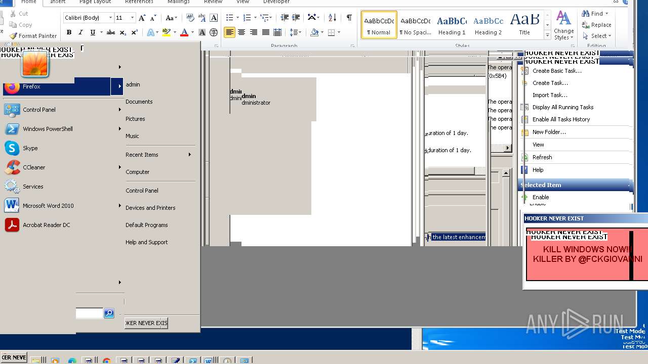Click Refresh in Task Scheduler actions
This screenshot has height=364, width=648.
click(542, 157)
